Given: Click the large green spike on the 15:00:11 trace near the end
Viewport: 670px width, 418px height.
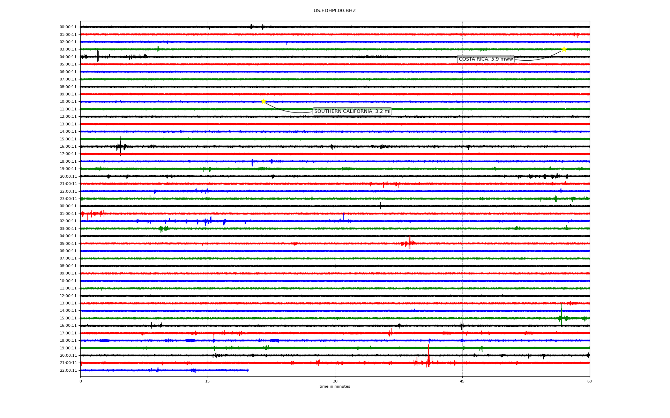Looking at the screenshot, I should coord(561,315).
